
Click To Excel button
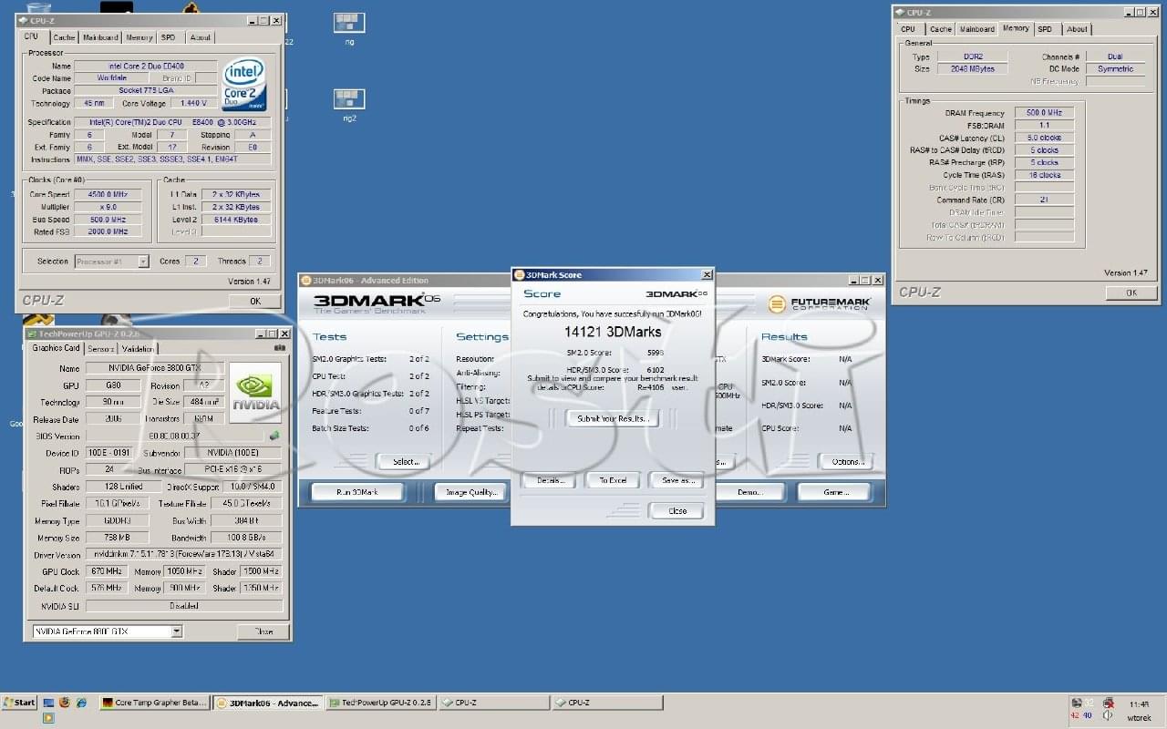pyautogui.click(x=613, y=480)
